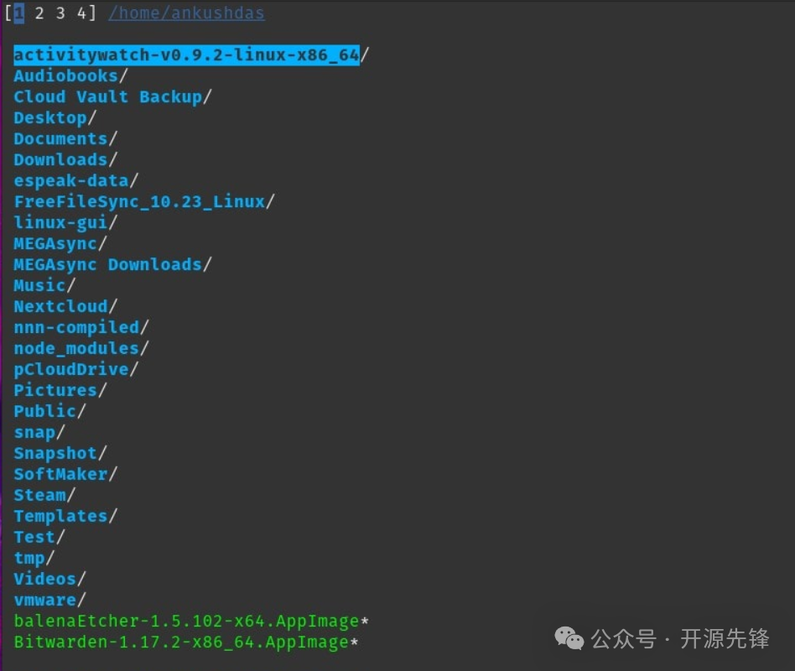
Task: Select the SoftMaker directory
Action: [65, 474]
